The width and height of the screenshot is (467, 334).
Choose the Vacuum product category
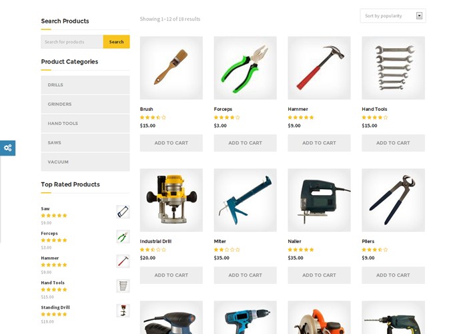(x=85, y=162)
